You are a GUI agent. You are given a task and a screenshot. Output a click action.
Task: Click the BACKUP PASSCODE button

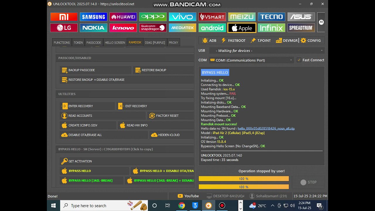coord(95,70)
